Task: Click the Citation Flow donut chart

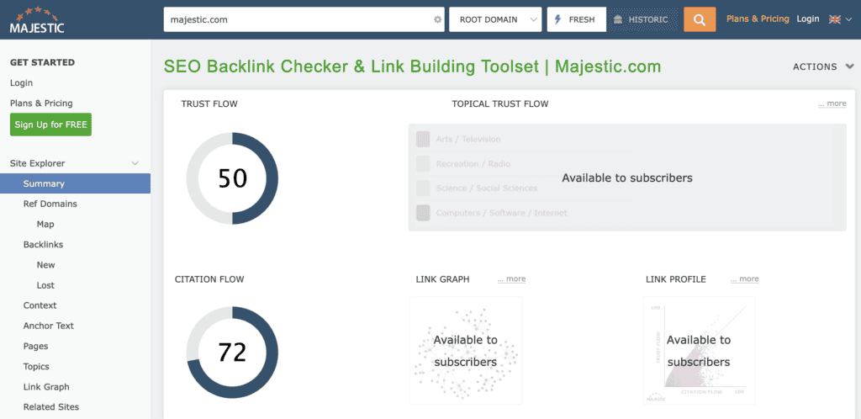Action: 232,352
